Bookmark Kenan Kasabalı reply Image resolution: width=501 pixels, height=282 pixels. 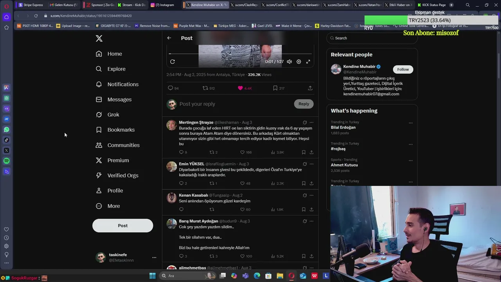(304, 210)
